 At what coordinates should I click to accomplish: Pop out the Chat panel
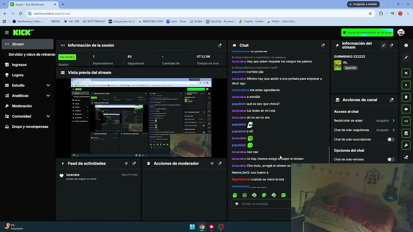click(x=323, y=45)
